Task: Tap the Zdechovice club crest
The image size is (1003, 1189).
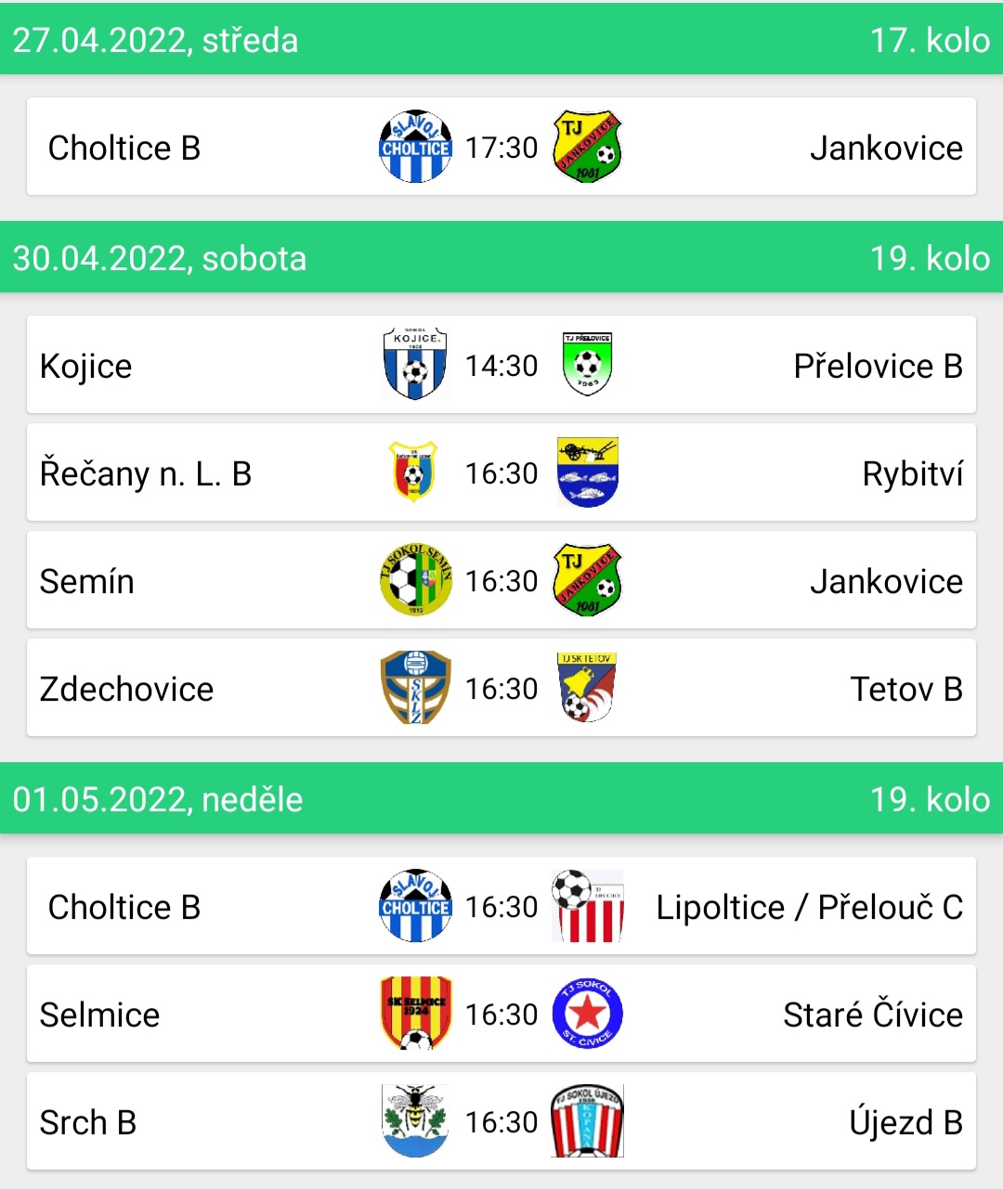Action: 415,688
